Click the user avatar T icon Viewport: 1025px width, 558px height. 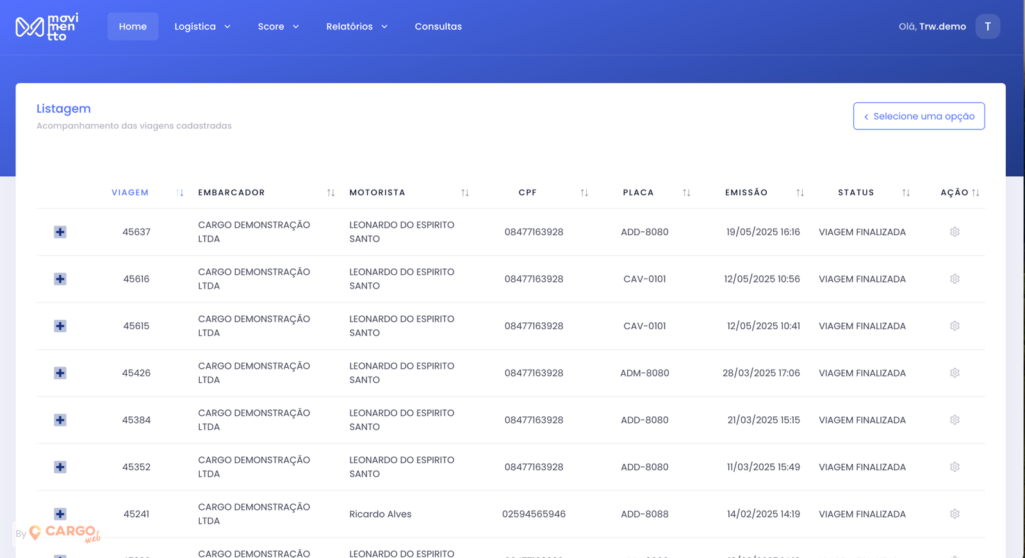(987, 26)
